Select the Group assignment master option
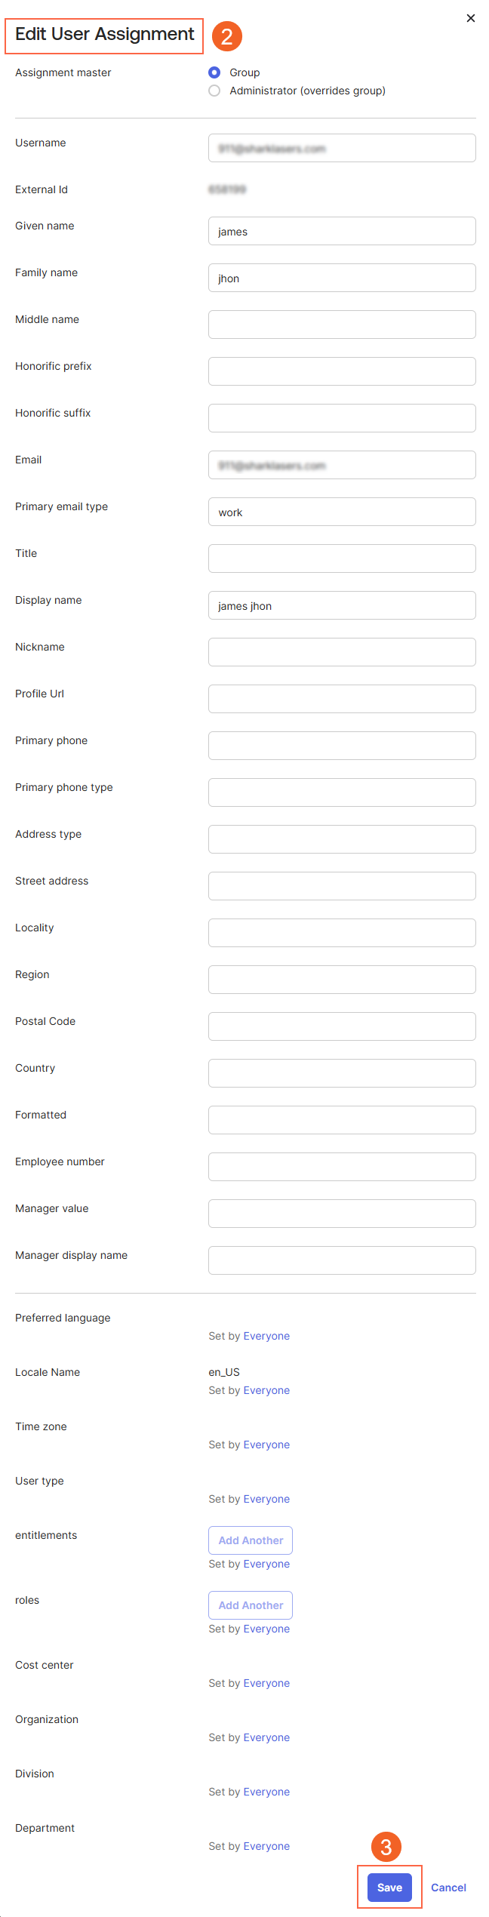 214,72
